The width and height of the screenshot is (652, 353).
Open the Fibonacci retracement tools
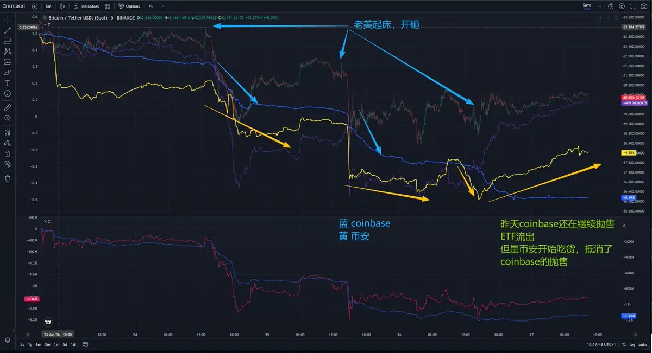(8, 41)
